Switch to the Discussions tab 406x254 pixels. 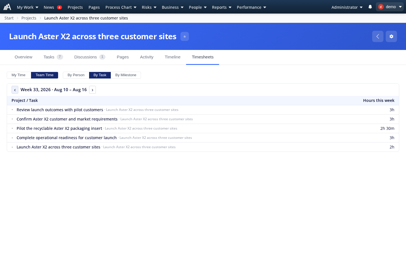(x=90, y=57)
